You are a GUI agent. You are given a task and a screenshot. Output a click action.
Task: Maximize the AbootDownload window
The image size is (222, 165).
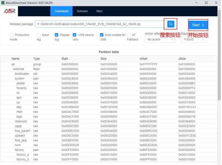pyautogui.click(x=206, y=3)
